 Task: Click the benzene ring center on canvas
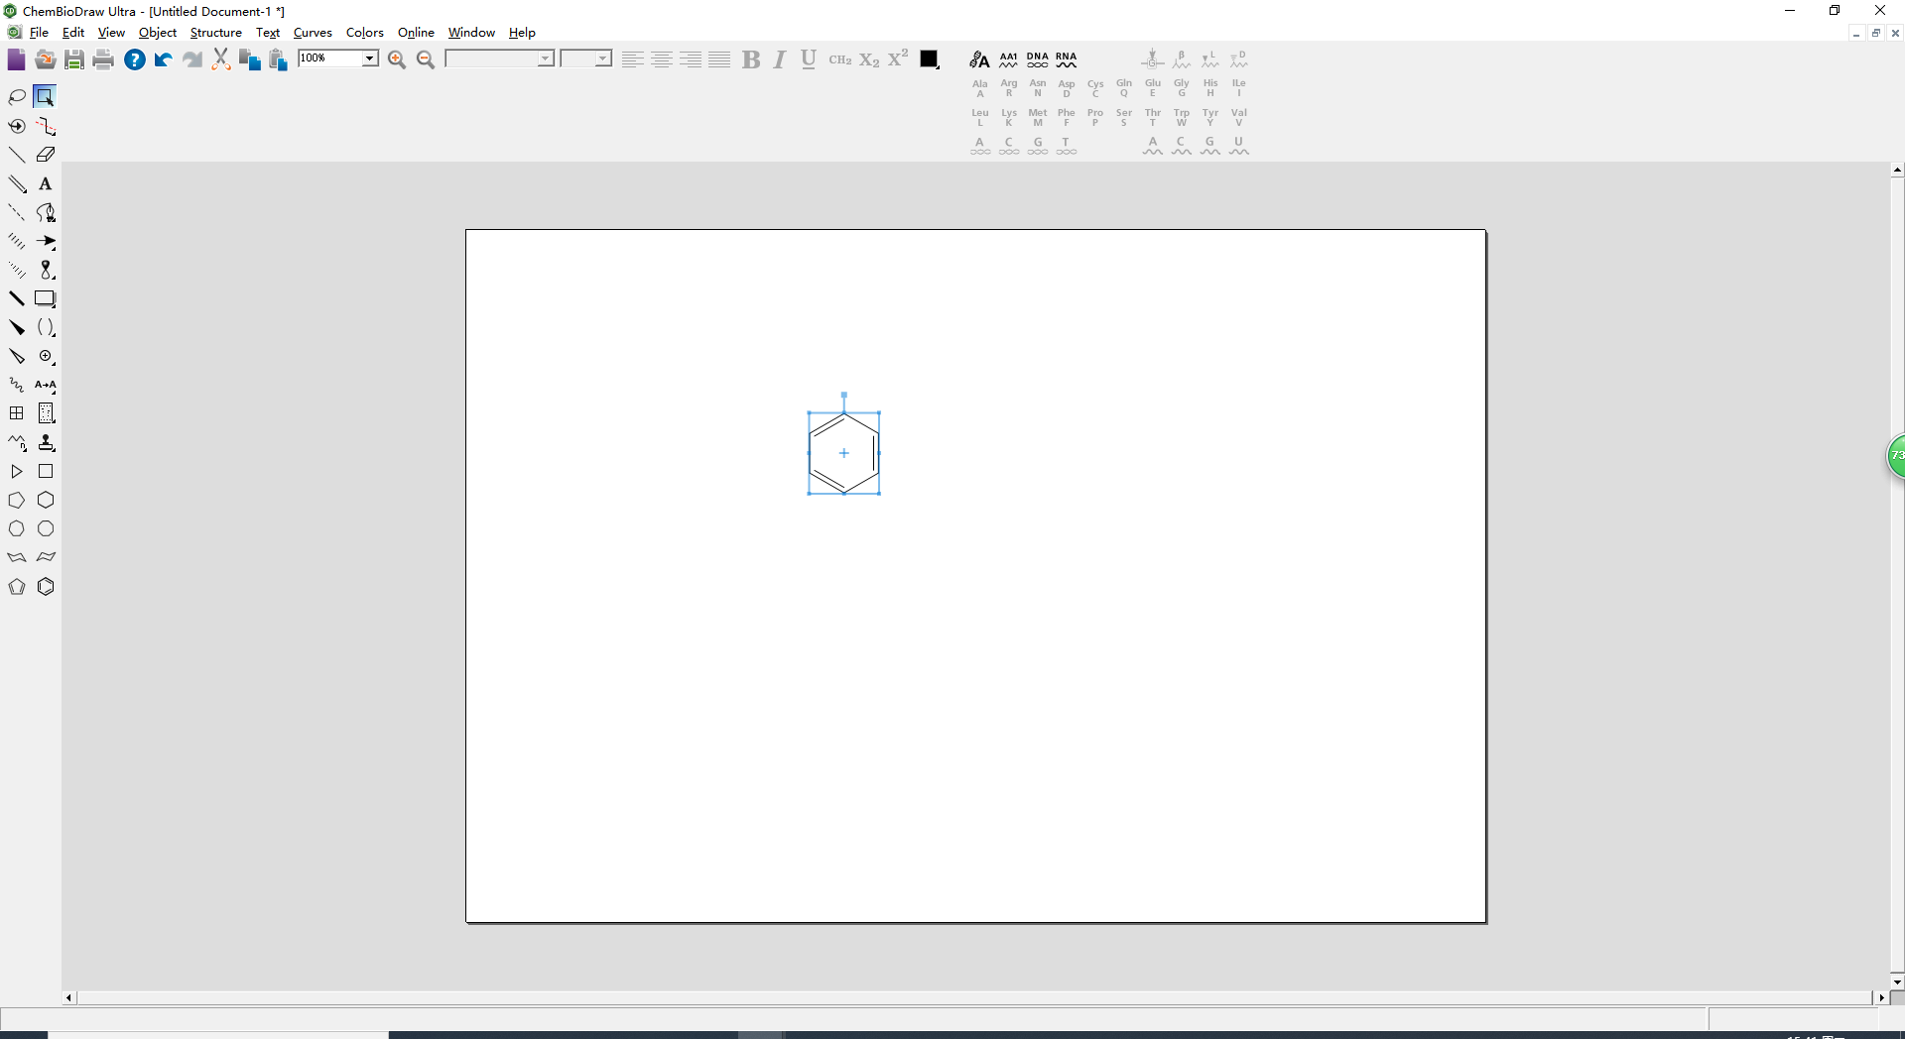844,453
